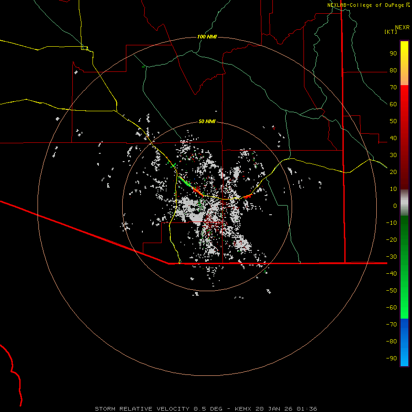Click the 0 value on the velocity scale

[395, 206]
